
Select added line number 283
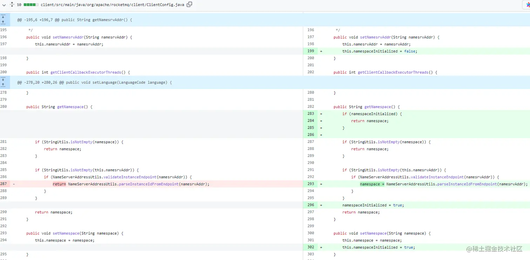coord(311,114)
